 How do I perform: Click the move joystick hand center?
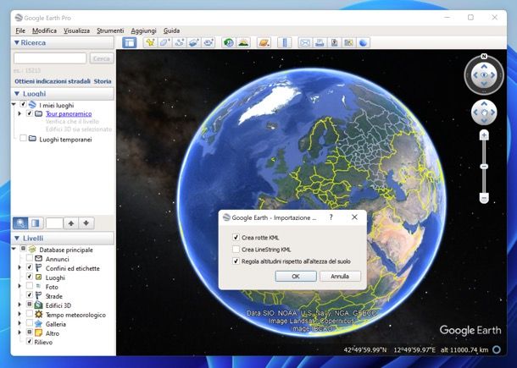click(x=484, y=113)
